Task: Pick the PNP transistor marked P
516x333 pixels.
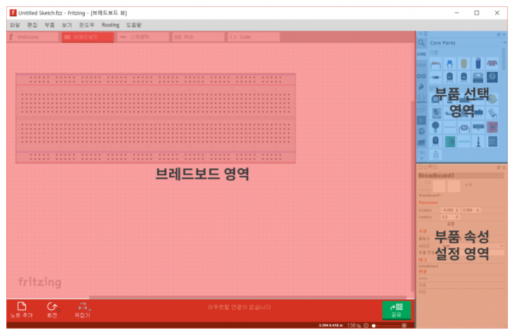Action: point(450,78)
